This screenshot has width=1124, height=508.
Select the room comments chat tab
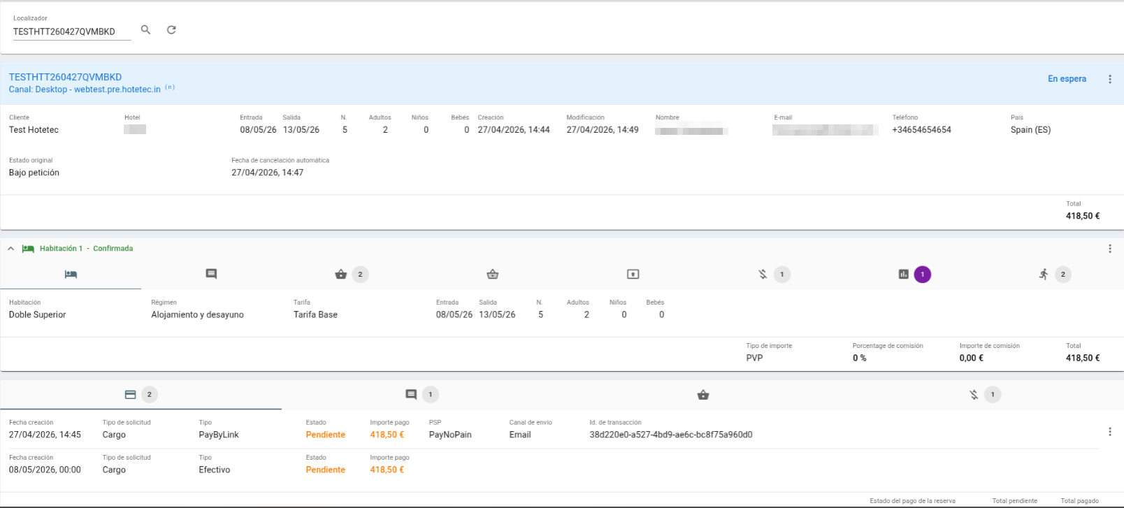pos(211,274)
